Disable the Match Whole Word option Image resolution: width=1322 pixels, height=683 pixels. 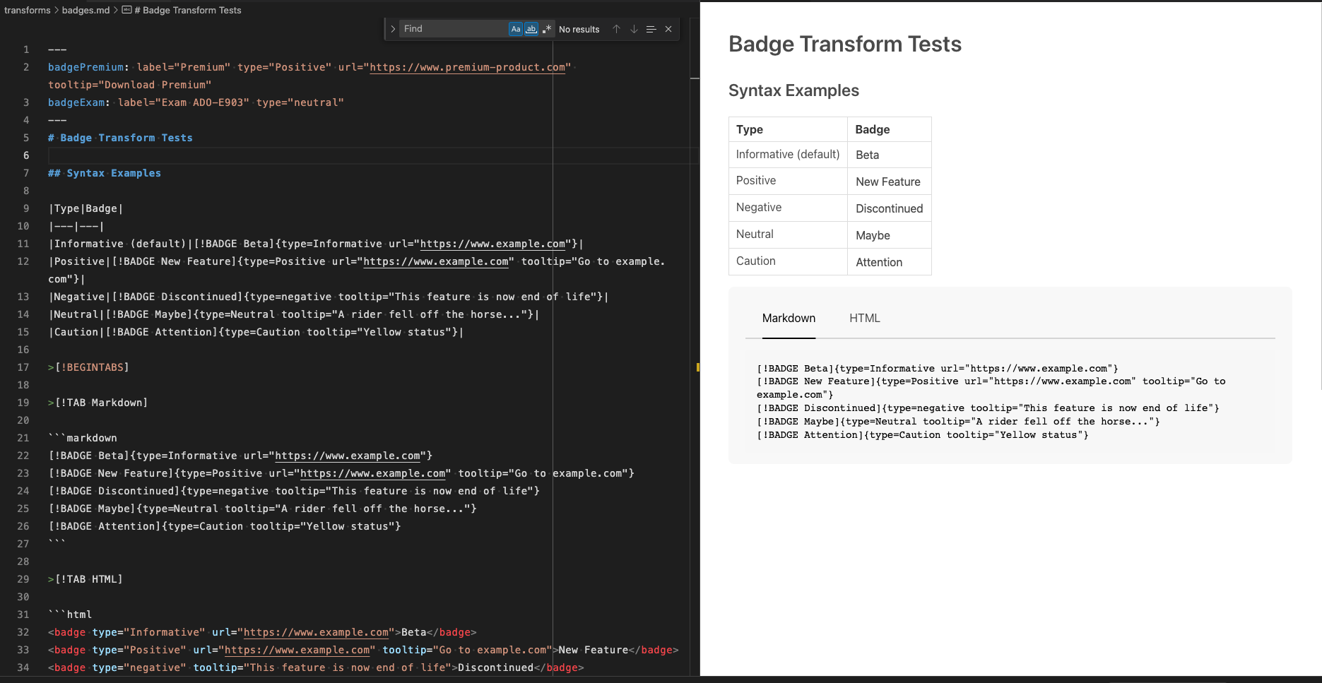(x=531, y=29)
